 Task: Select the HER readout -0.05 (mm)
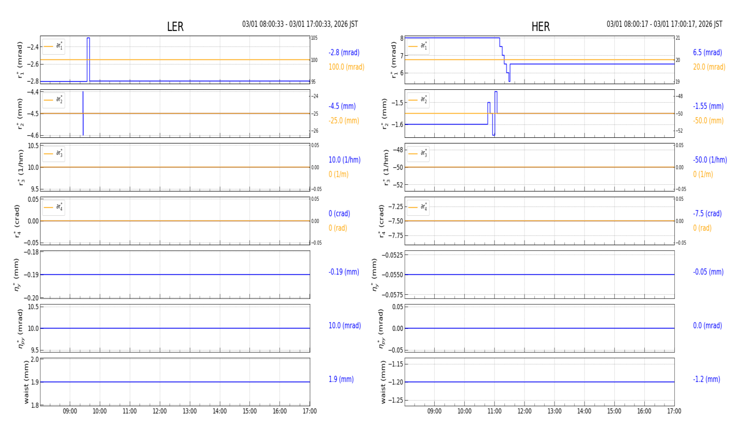[708, 272]
